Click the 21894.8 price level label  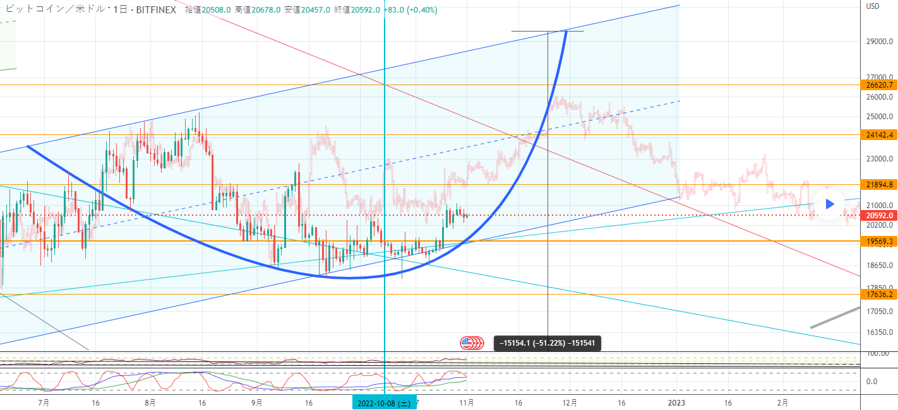(x=879, y=184)
